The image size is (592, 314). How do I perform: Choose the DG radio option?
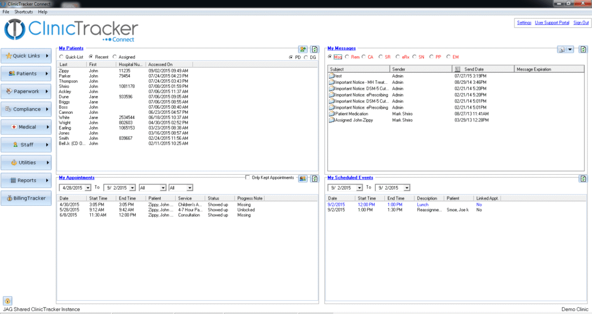click(x=306, y=57)
